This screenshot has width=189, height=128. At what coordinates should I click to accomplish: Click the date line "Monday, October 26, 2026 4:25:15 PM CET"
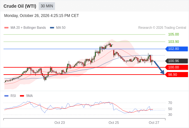pyautogui.click(x=41, y=16)
